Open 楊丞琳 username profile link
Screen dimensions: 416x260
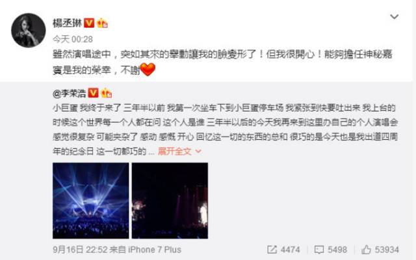(67, 23)
